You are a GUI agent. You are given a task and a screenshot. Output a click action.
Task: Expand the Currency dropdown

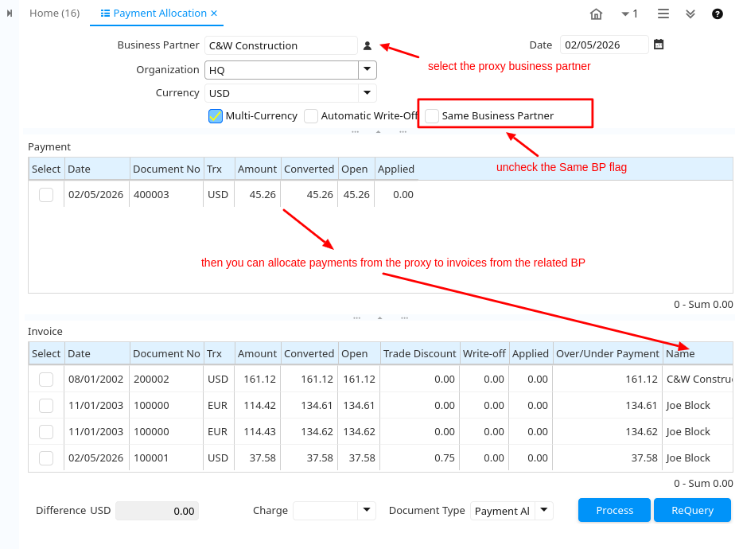pyautogui.click(x=367, y=93)
